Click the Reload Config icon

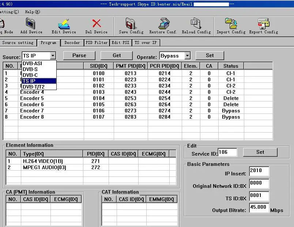196,24
